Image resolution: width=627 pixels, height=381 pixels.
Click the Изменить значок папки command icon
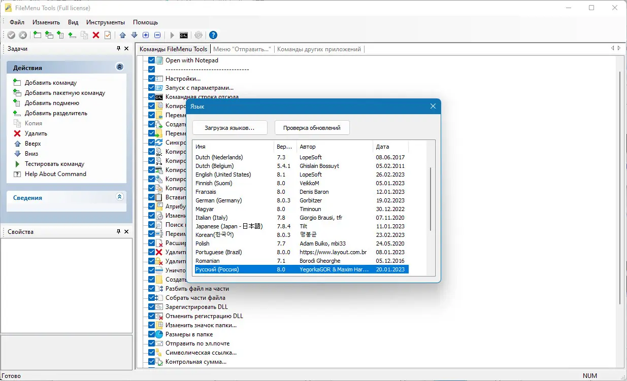click(159, 325)
